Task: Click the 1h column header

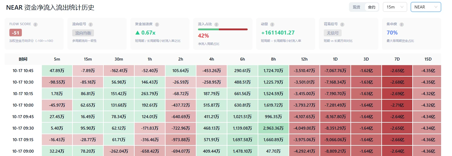Action: 150,59
